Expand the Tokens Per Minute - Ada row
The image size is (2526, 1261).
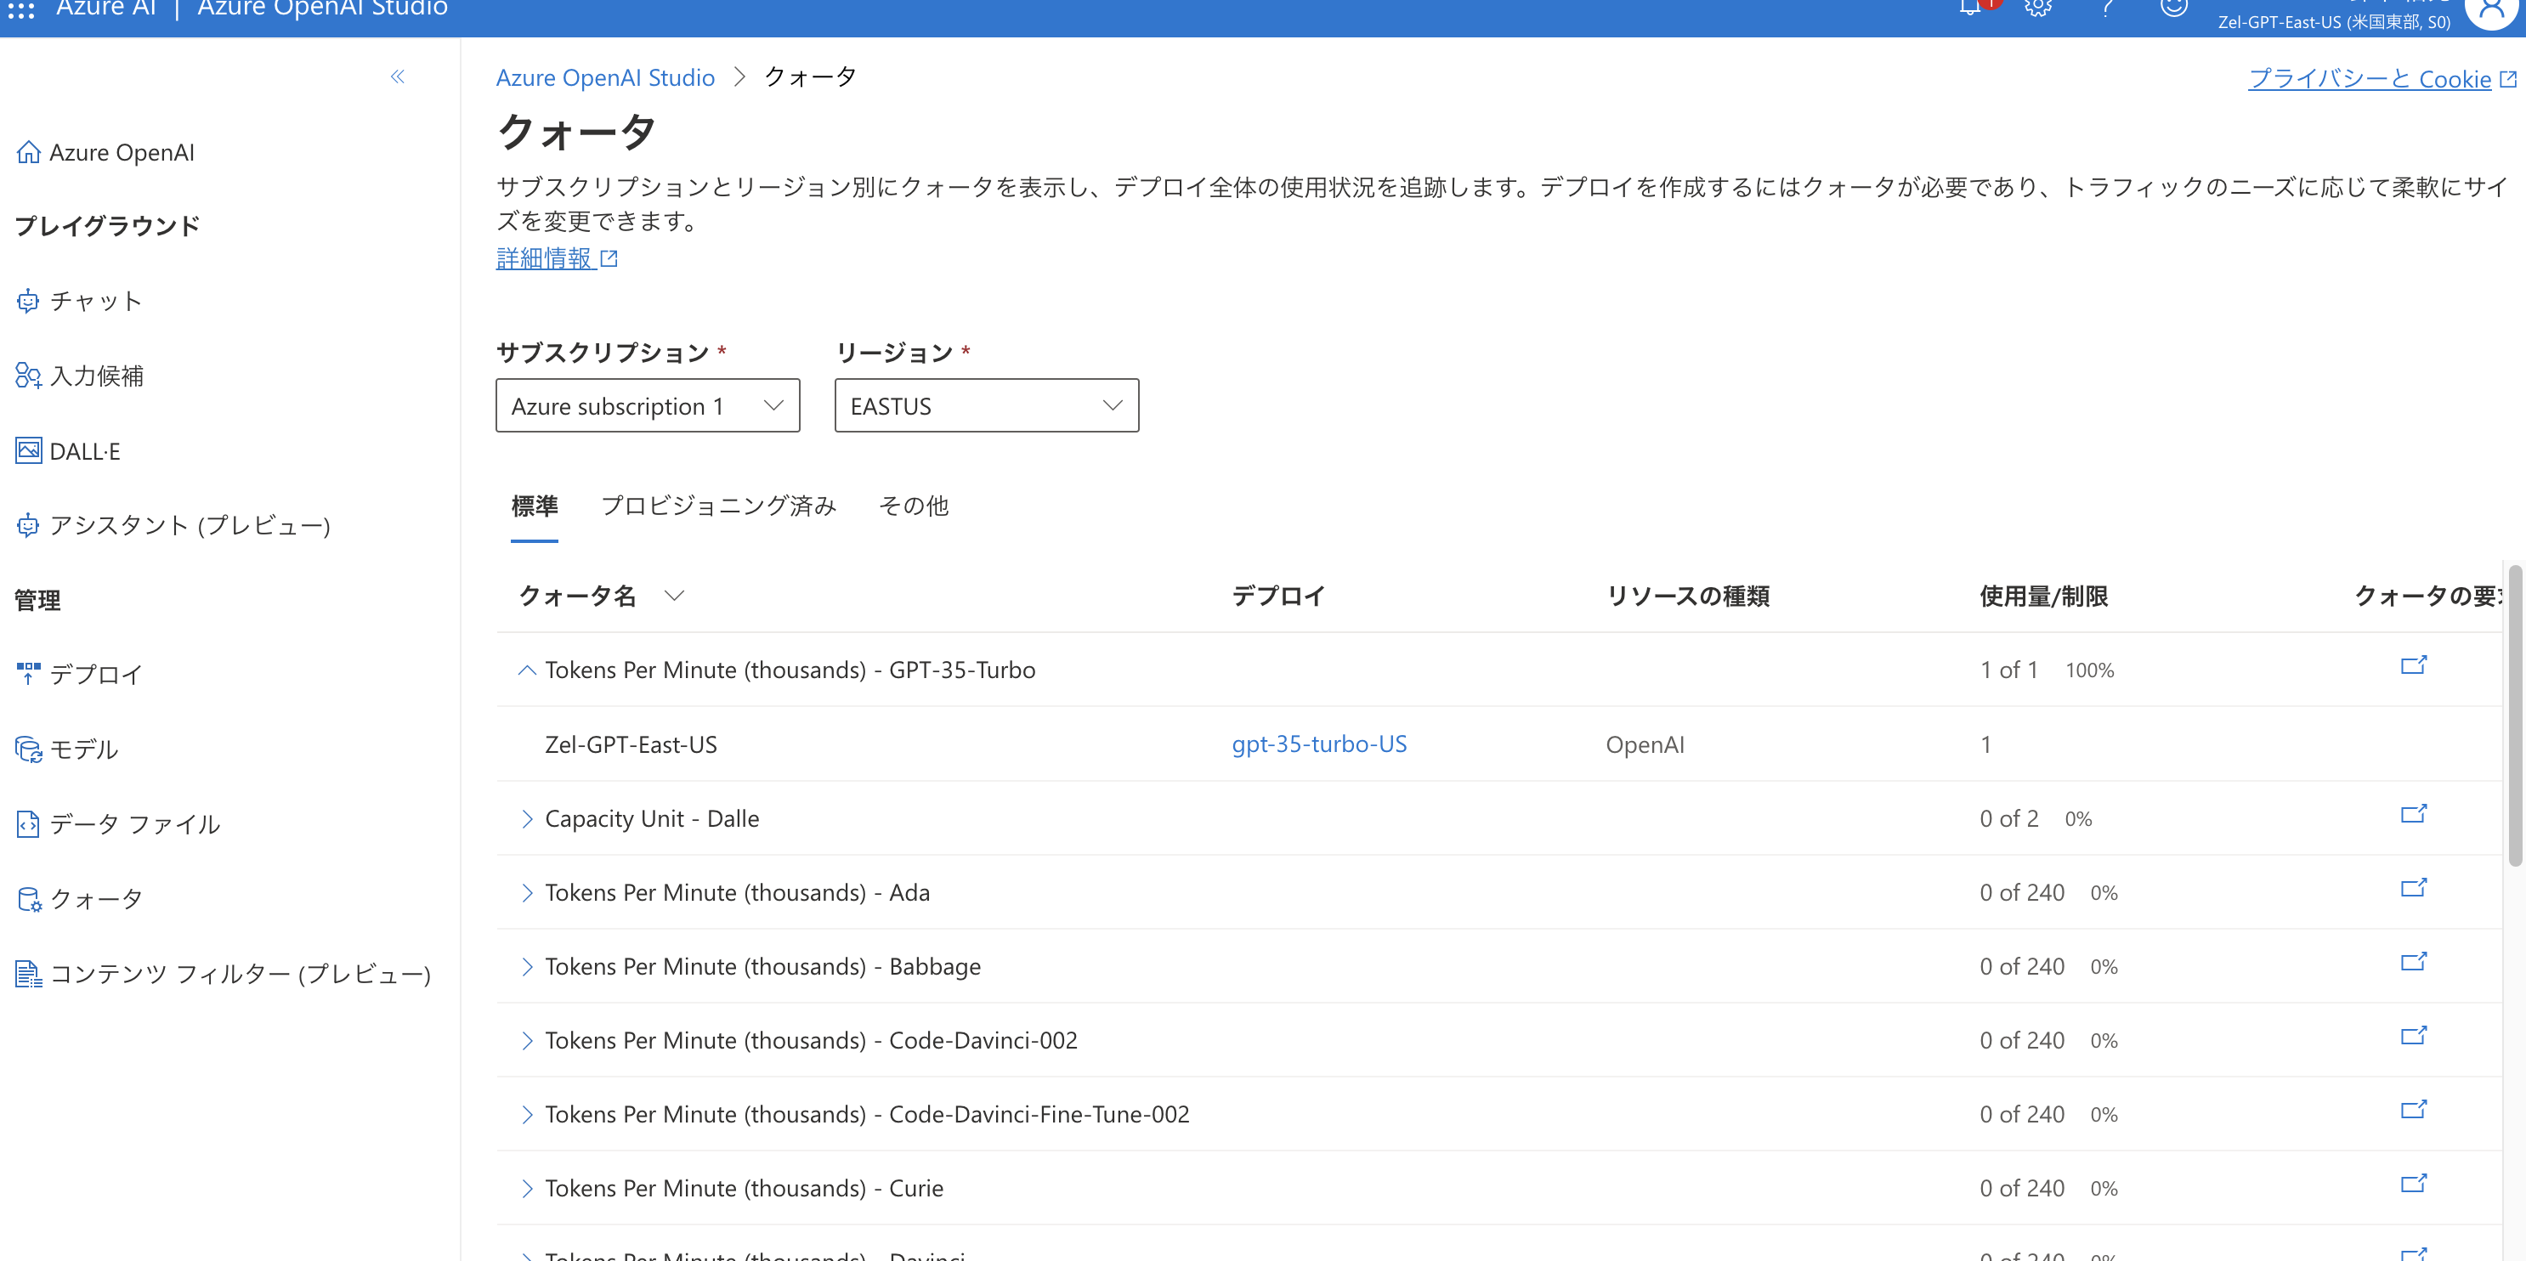pos(527,892)
